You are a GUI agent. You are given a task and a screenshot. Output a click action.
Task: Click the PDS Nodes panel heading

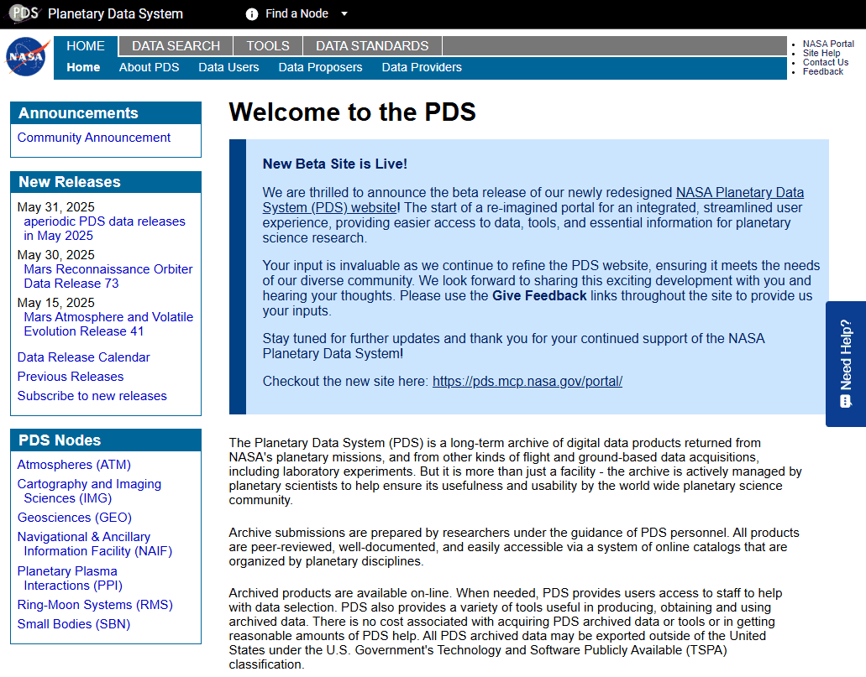60,440
